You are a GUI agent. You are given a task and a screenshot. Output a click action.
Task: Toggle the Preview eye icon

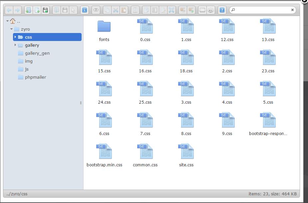coord(96,10)
